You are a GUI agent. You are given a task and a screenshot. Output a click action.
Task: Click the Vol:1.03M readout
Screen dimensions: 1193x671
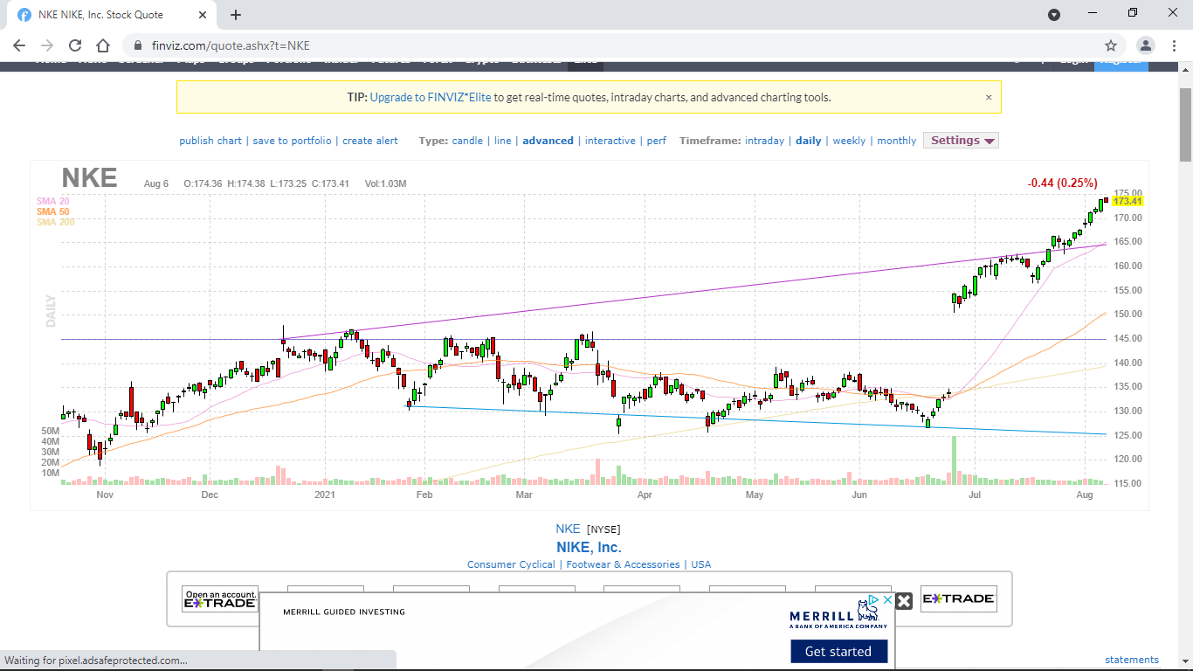tap(385, 183)
